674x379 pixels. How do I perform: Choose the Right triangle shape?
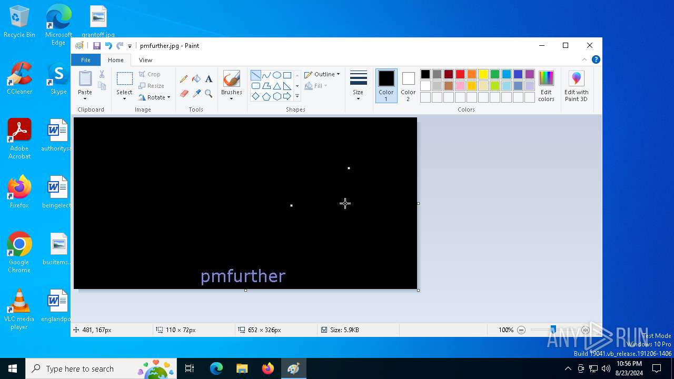[x=288, y=86]
